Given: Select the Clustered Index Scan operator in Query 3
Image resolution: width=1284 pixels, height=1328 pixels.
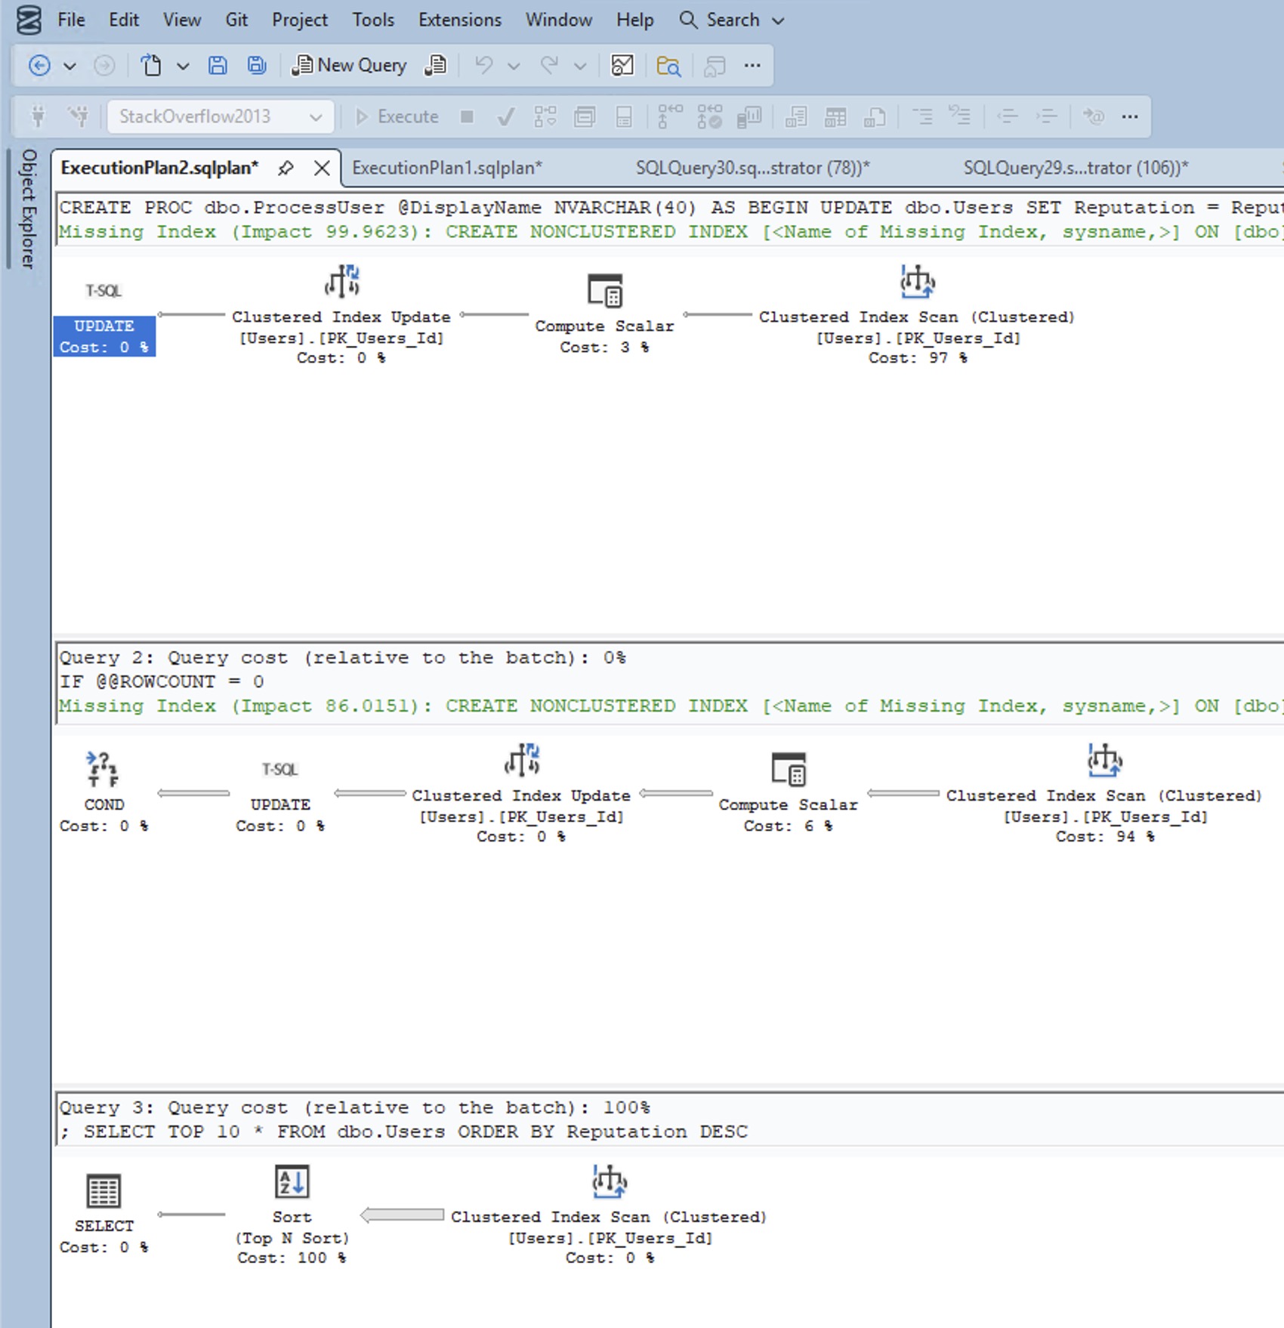Looking at the screenshot, I should [x=609, y=1182].
